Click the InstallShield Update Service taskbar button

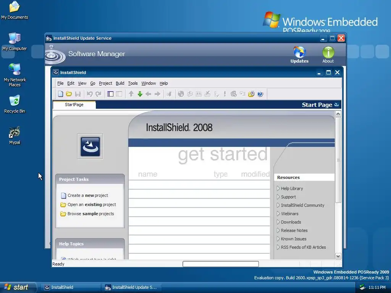132,287
